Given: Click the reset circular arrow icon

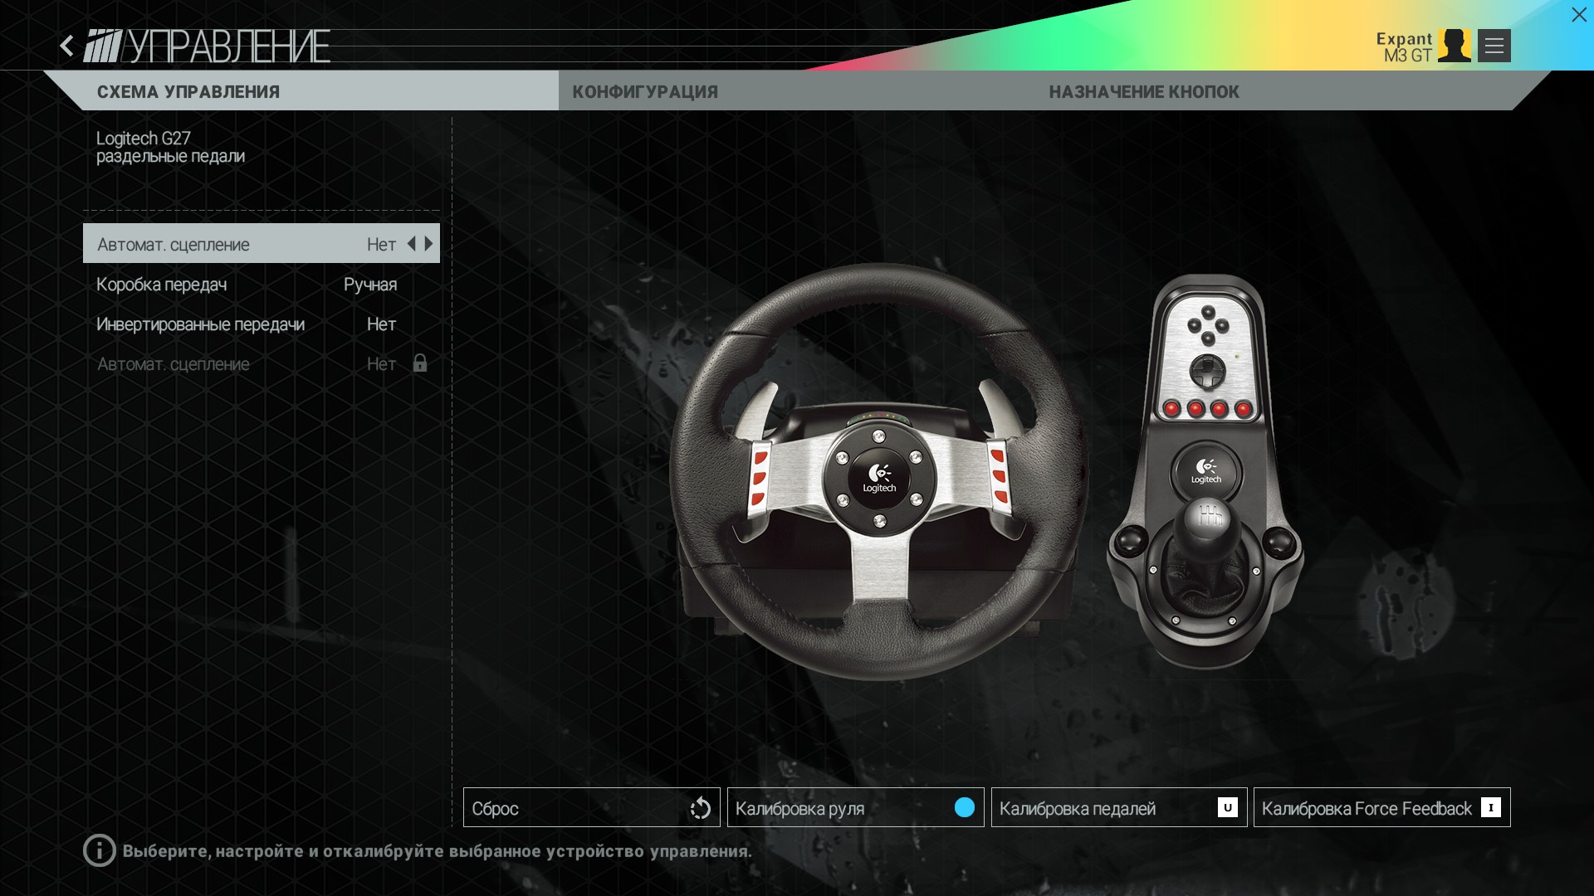Looking at the screenshot, I should click(700, 808).
